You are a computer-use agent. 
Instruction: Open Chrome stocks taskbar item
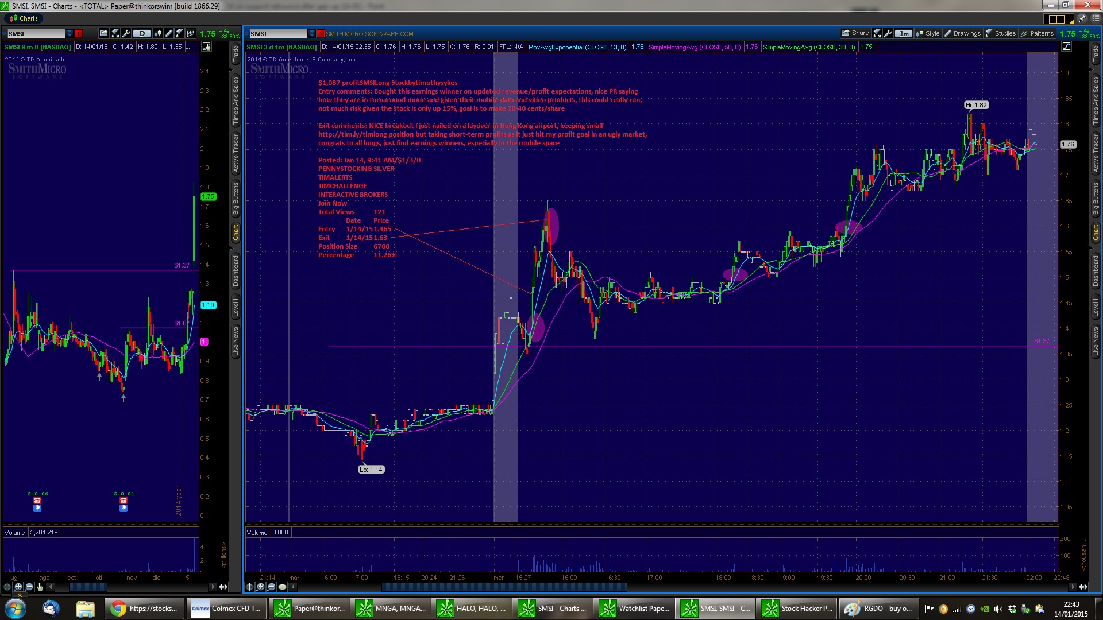point(145,609)
